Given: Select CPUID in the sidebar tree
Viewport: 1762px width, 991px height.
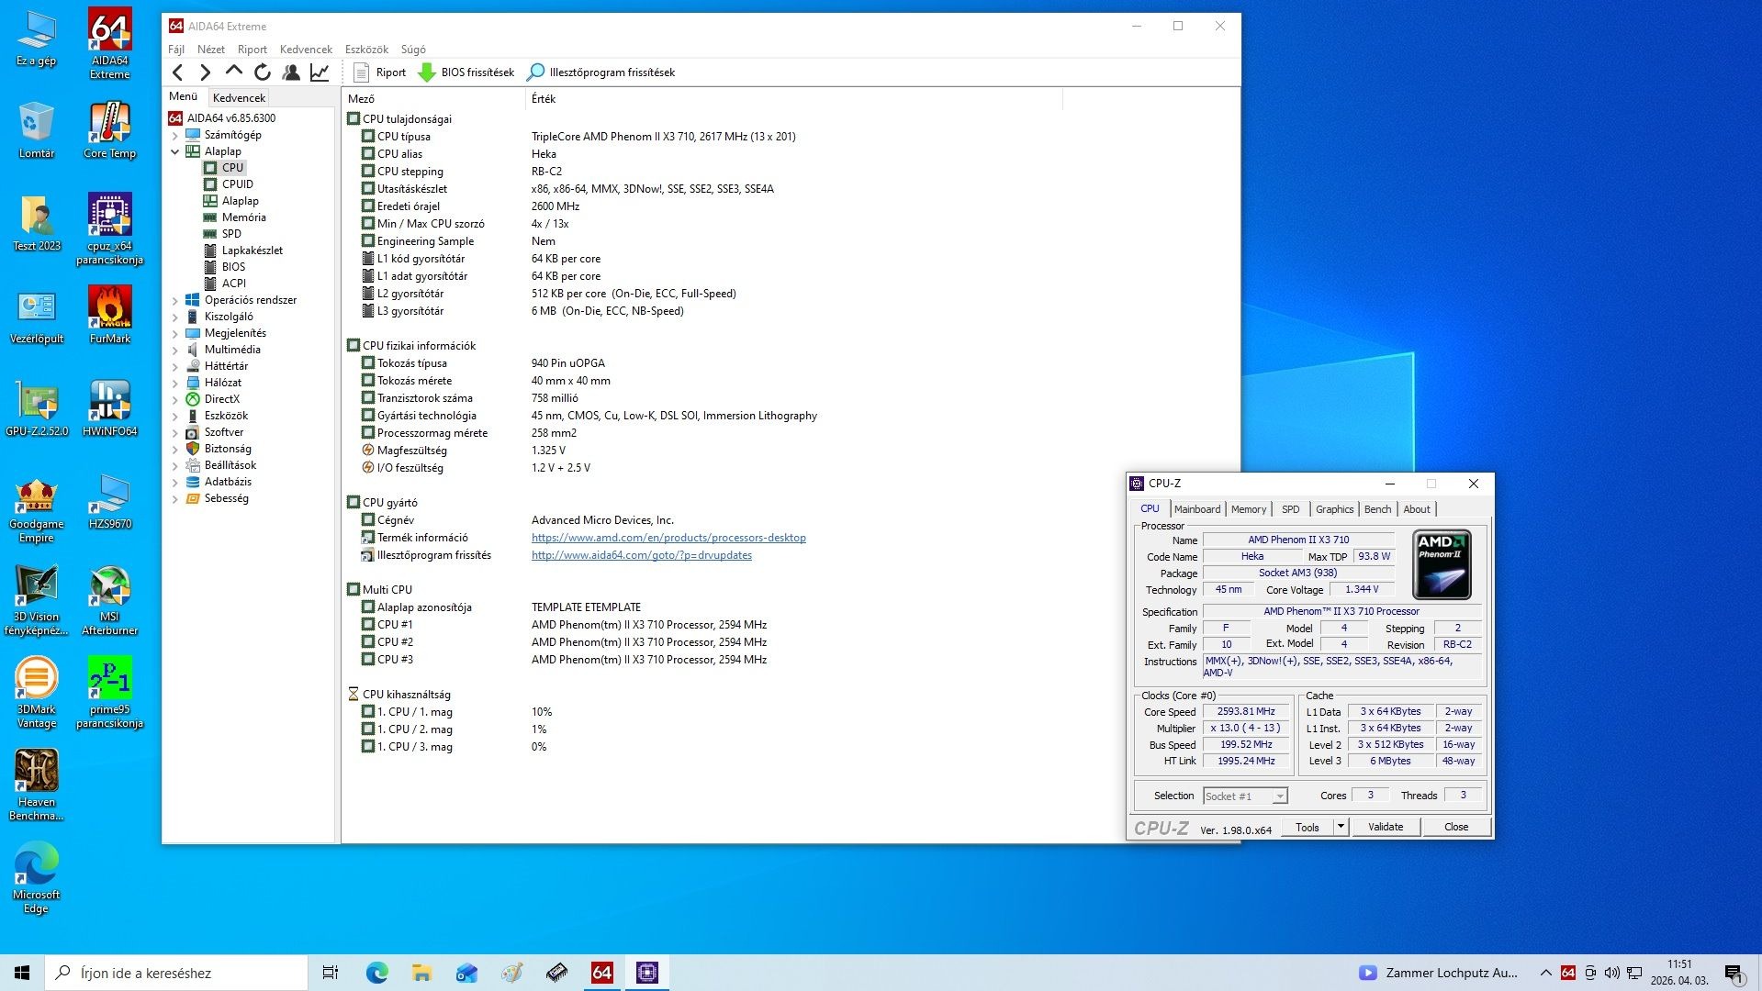Looking at the screenshot, I should click(237, 184).
